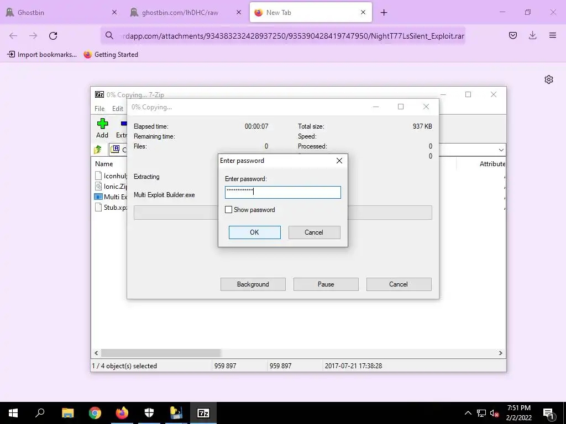Select the Stub.xpz file row
Image resolution: width=566 pixels, height=424 pixels.
tap(111, 208)
